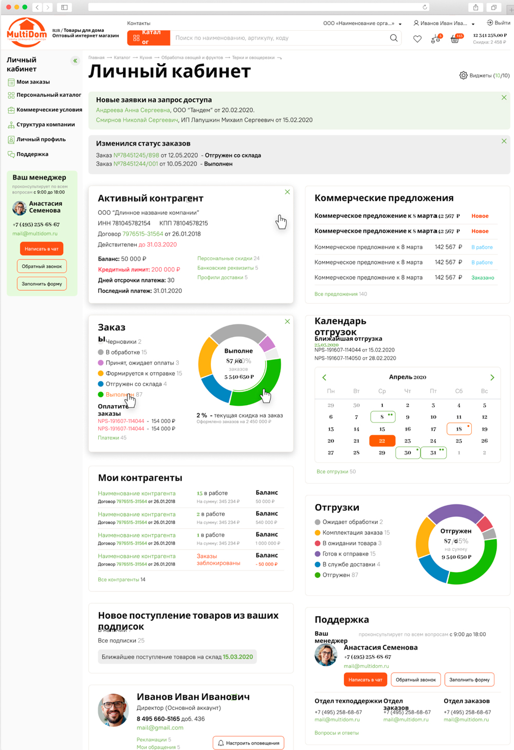This screenshot has width=514, height=750.
Task: Select April 8 in calendar
Action: 382,417
